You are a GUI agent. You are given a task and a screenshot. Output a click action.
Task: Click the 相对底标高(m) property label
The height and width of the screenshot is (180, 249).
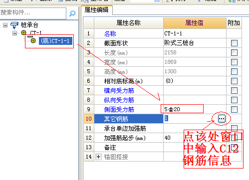tap(123, 81)
